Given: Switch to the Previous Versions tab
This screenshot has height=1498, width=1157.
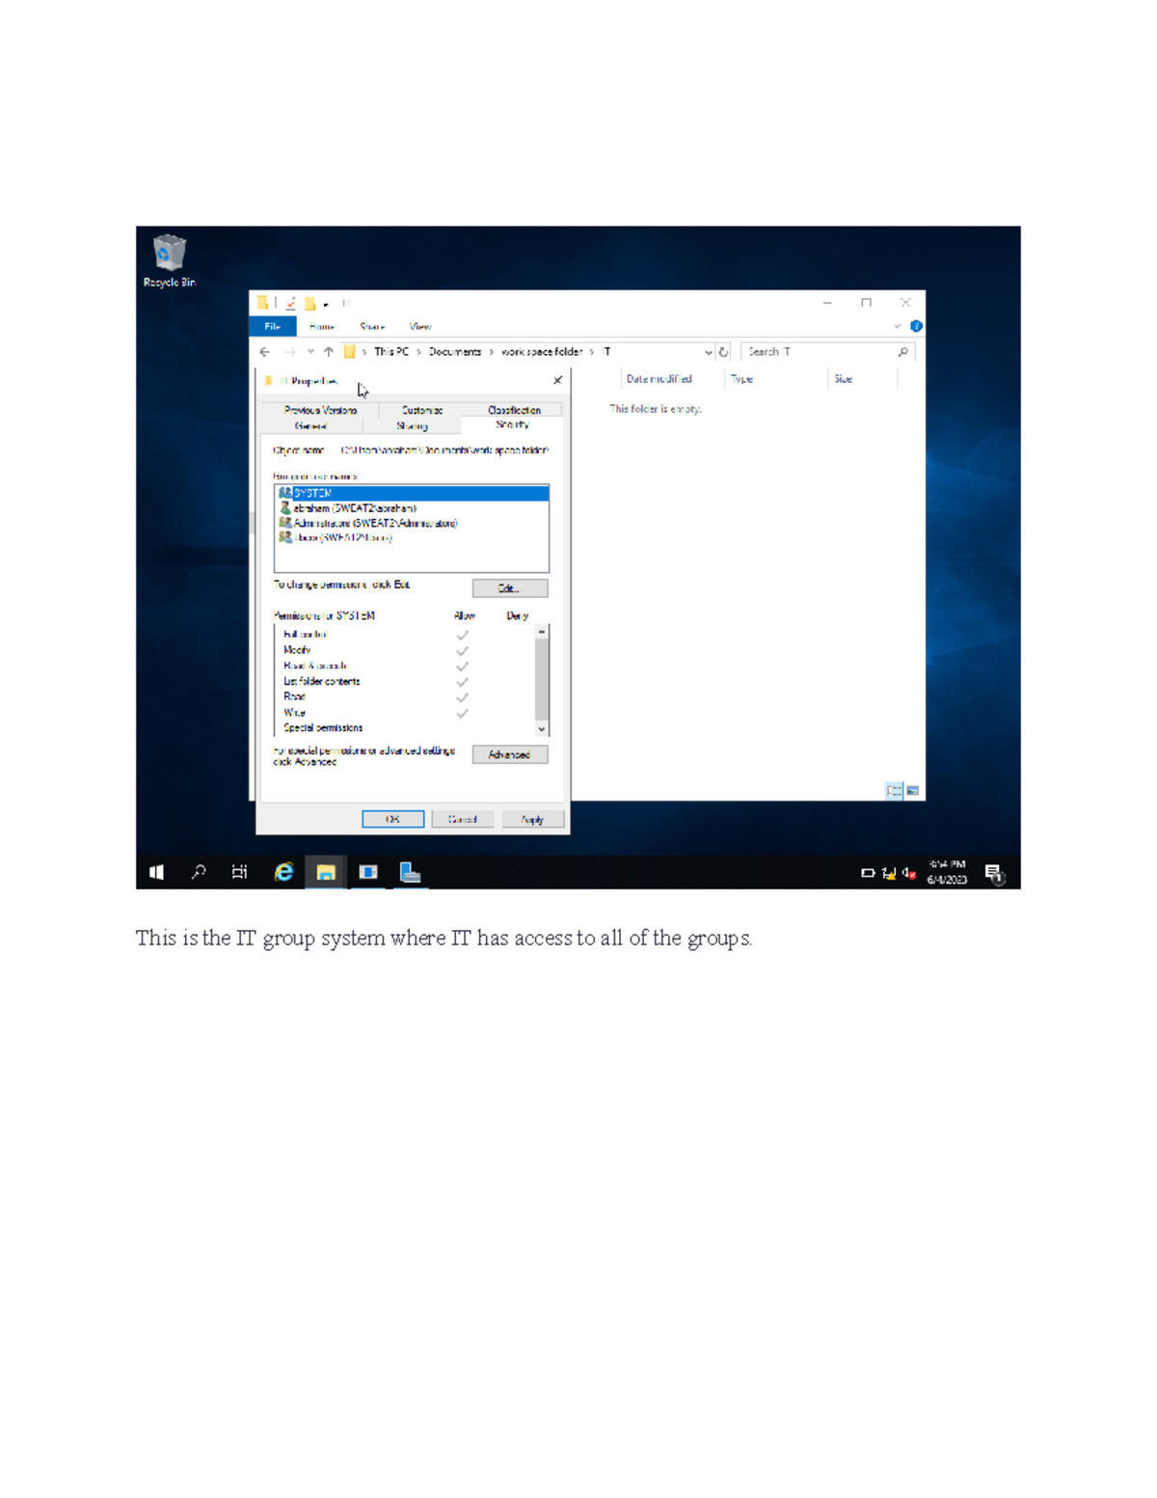Looking at the screenshot, I should pos(320,410).
